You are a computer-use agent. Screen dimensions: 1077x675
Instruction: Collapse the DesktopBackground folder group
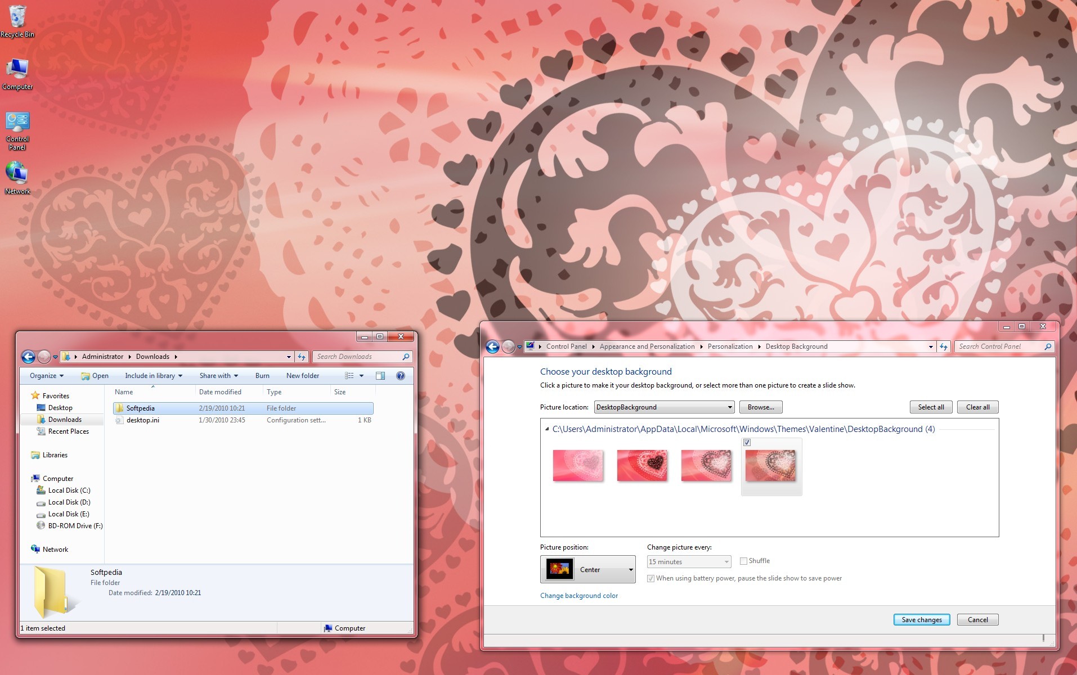click(547, 429)
